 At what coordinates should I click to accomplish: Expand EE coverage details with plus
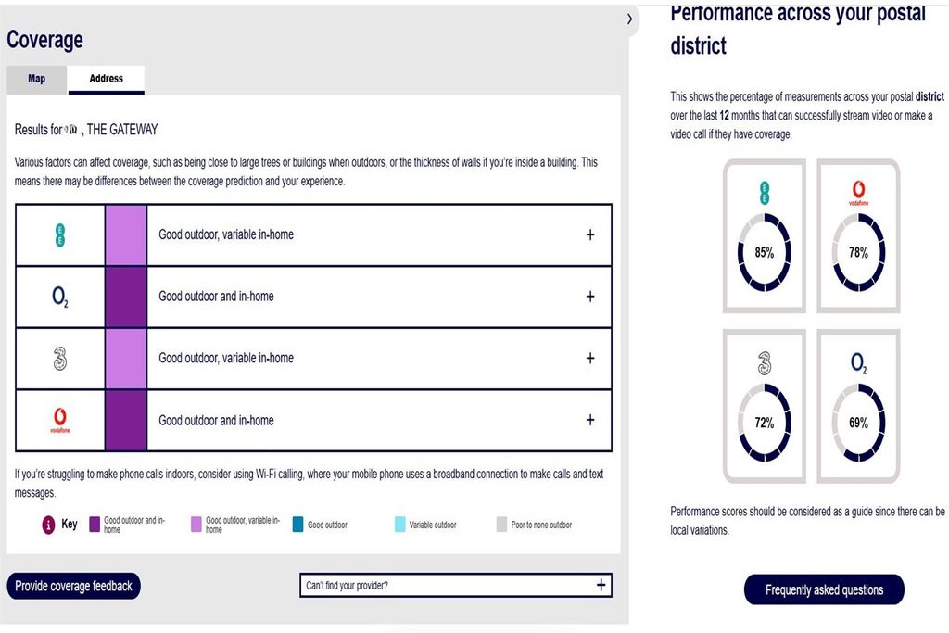590,234
